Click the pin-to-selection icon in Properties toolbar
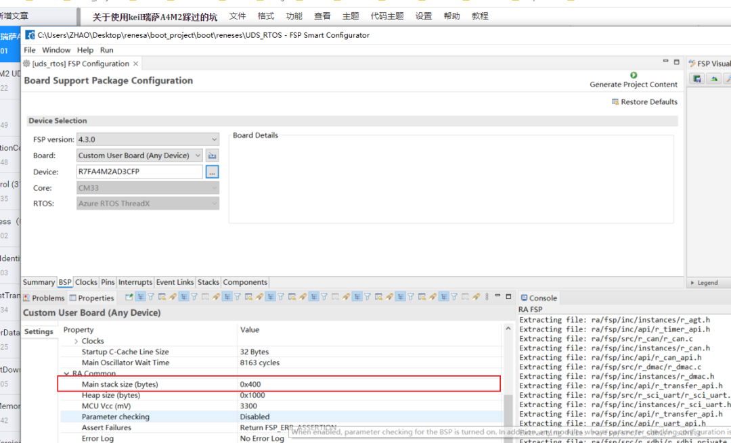Image resolution: width=731 pixels, height=443 pixels. pyautogui.click(x=129, y=297)
